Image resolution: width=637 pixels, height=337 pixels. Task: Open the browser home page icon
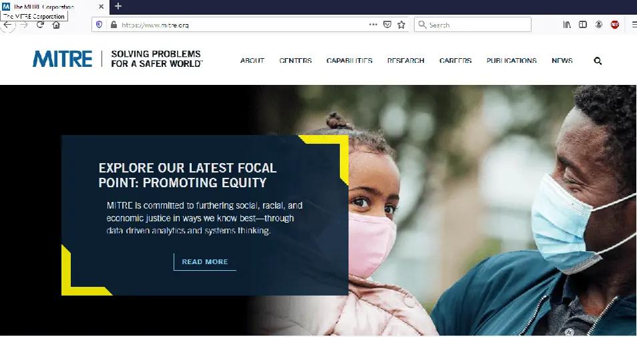click(x=56, y=25)
